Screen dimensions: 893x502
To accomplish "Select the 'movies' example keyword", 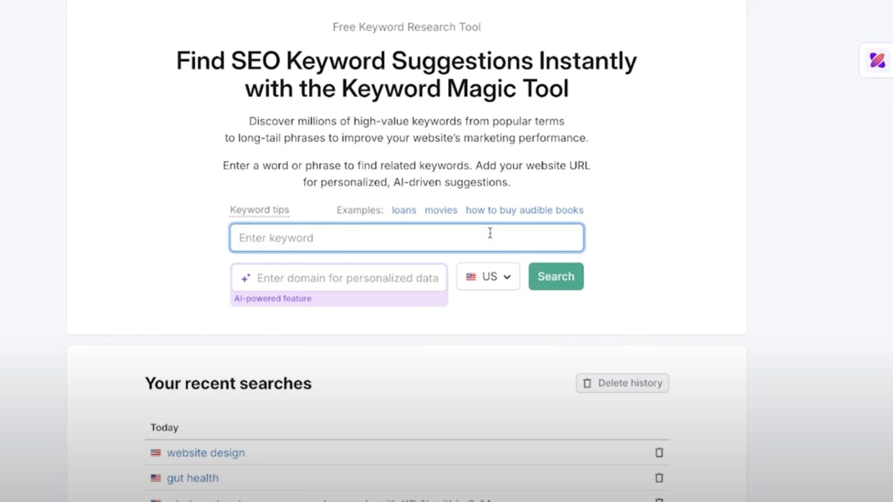I will (x=441, y=210).
